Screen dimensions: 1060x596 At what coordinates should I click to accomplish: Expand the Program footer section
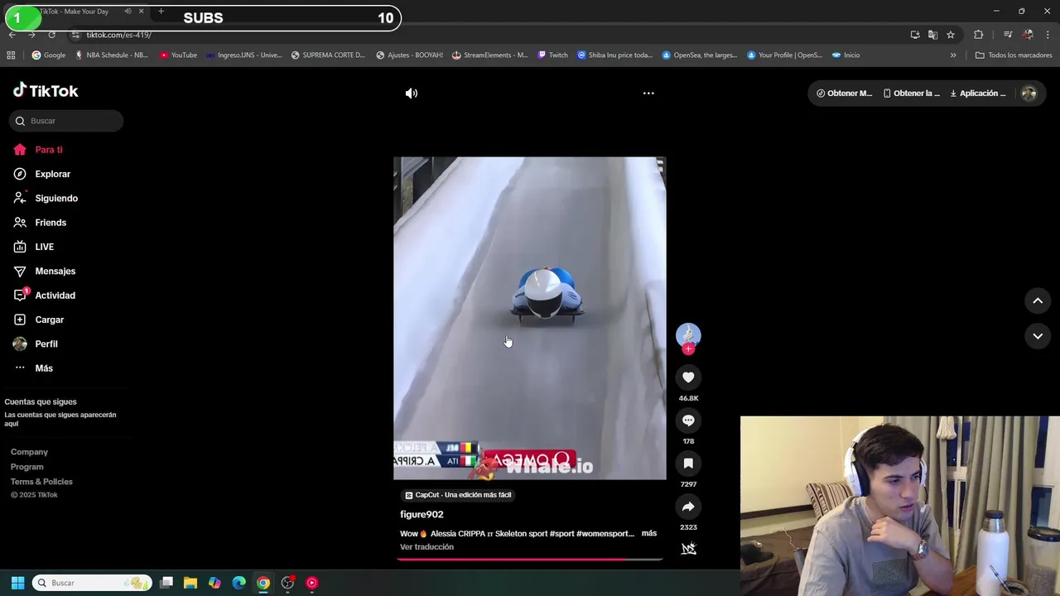click(x=26, y=467)
